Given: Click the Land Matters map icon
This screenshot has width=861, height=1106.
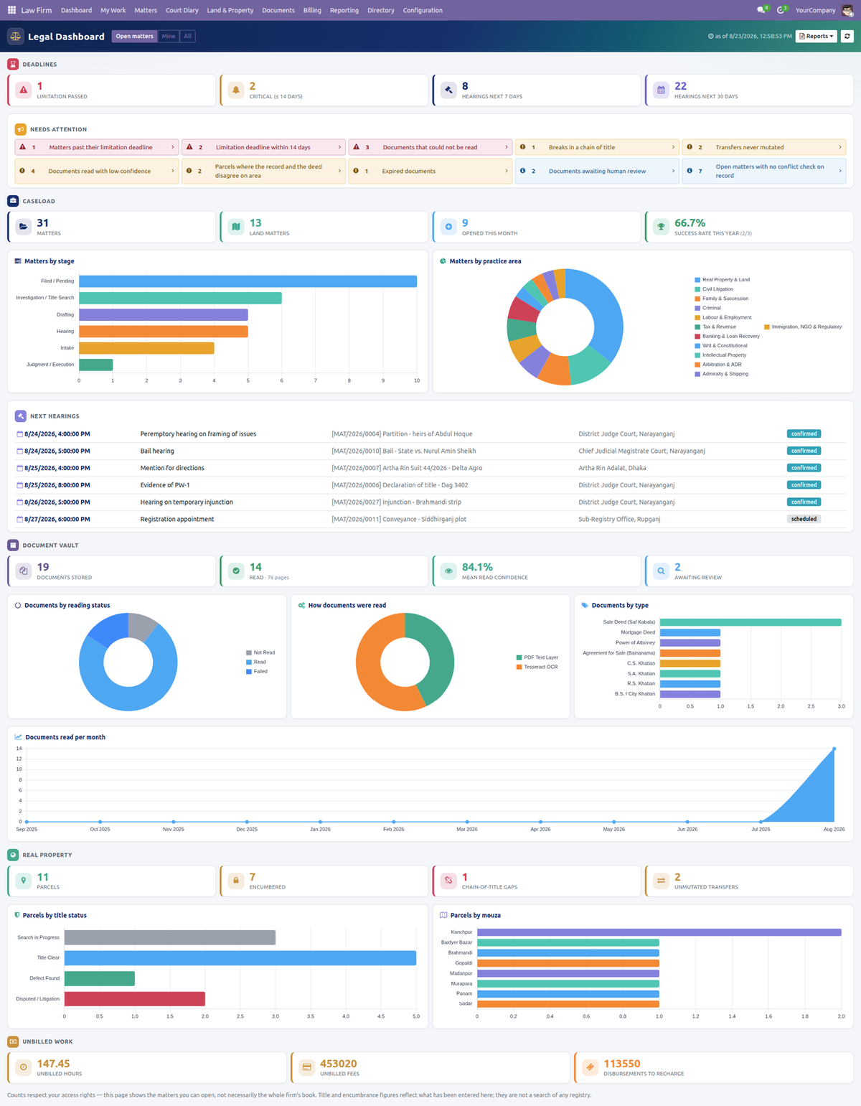Looking at the screenshot, I should (236, 227).
